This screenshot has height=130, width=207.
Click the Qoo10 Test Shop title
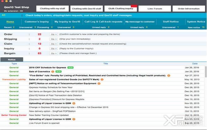point(16,7)
